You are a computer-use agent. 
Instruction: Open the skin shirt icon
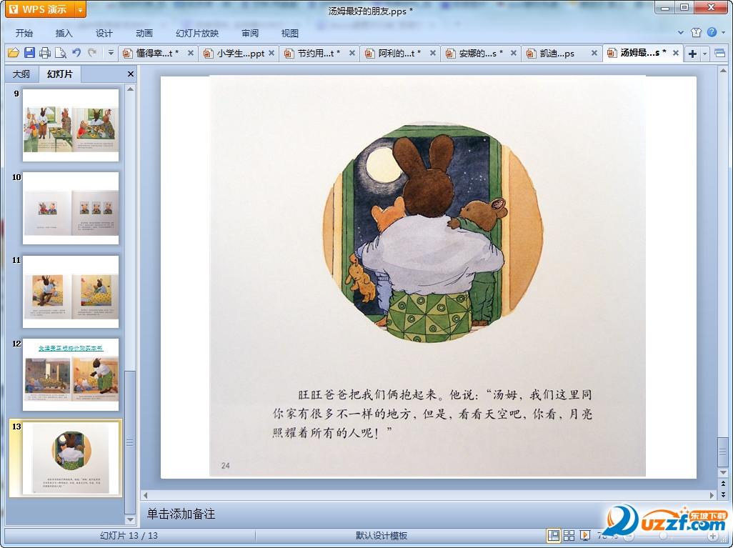point(696,32)
